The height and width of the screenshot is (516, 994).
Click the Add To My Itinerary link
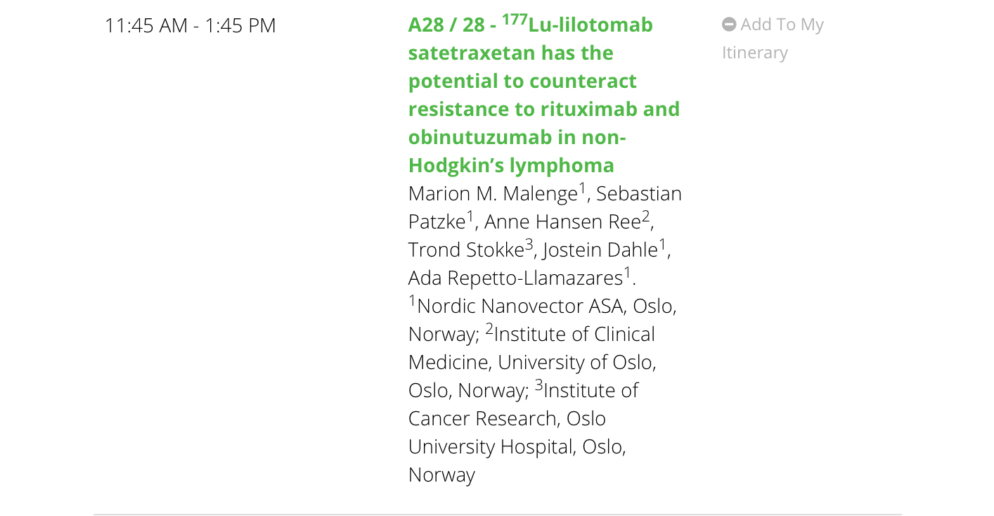click(x=773, y=39)
